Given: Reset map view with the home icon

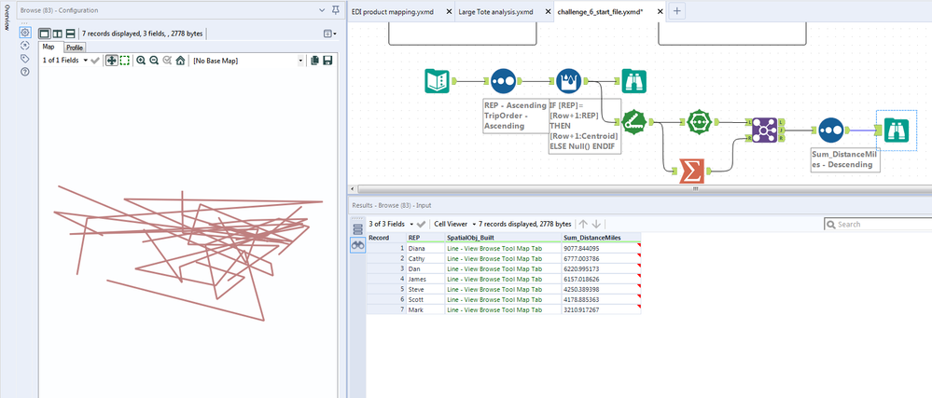Looking at the screenshot, I should [x=179, y=60].
